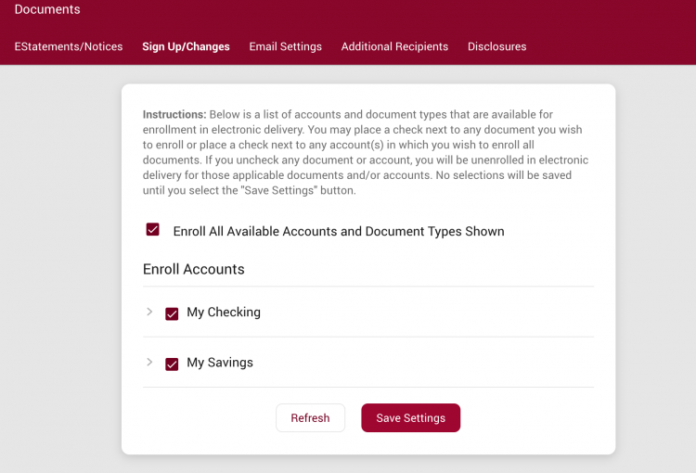Viewport: 696px width, 473px height.
Task: Click the My Savings account label
Action: (x=220, y=362)
